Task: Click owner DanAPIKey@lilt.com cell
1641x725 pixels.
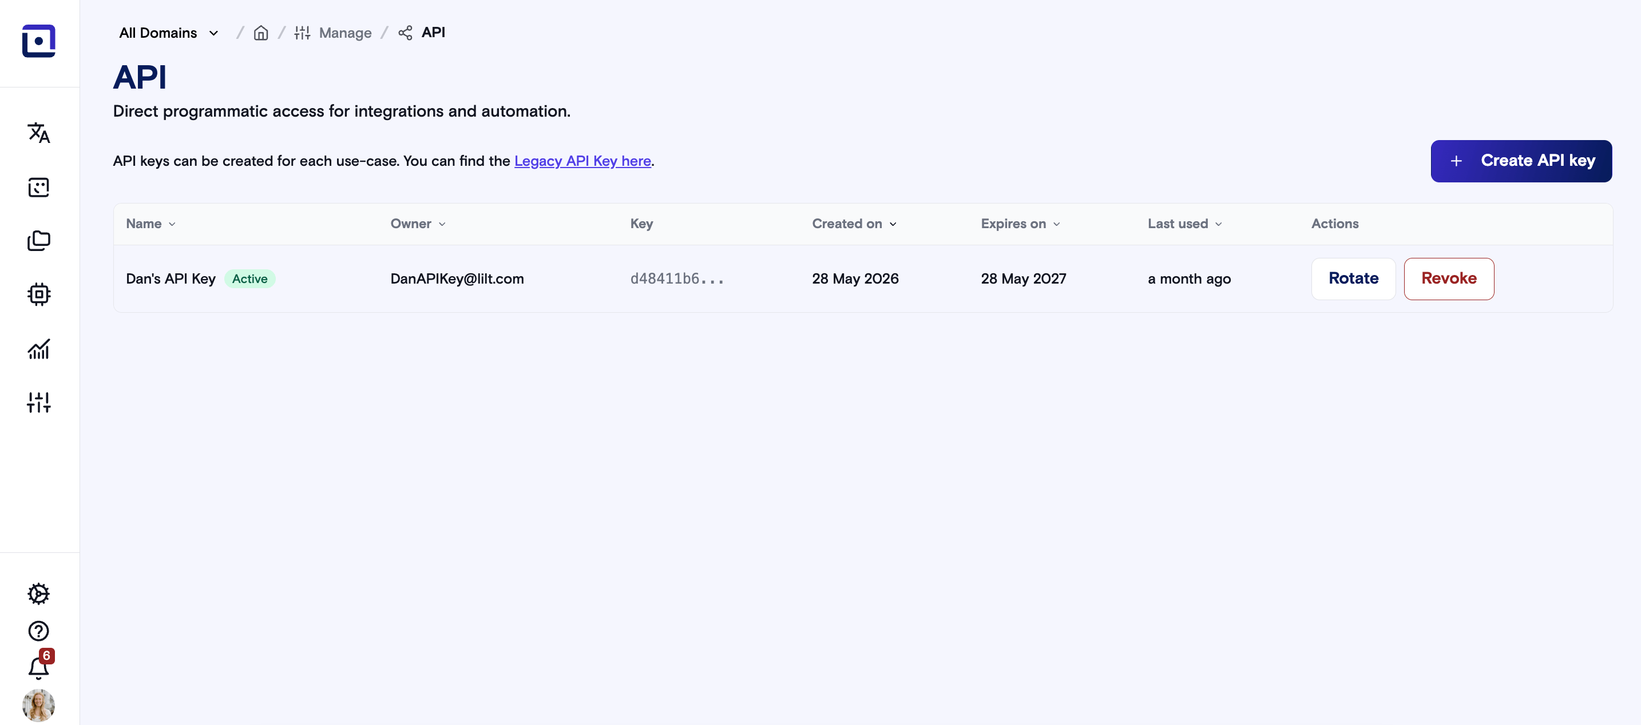Action: (457, 279)
